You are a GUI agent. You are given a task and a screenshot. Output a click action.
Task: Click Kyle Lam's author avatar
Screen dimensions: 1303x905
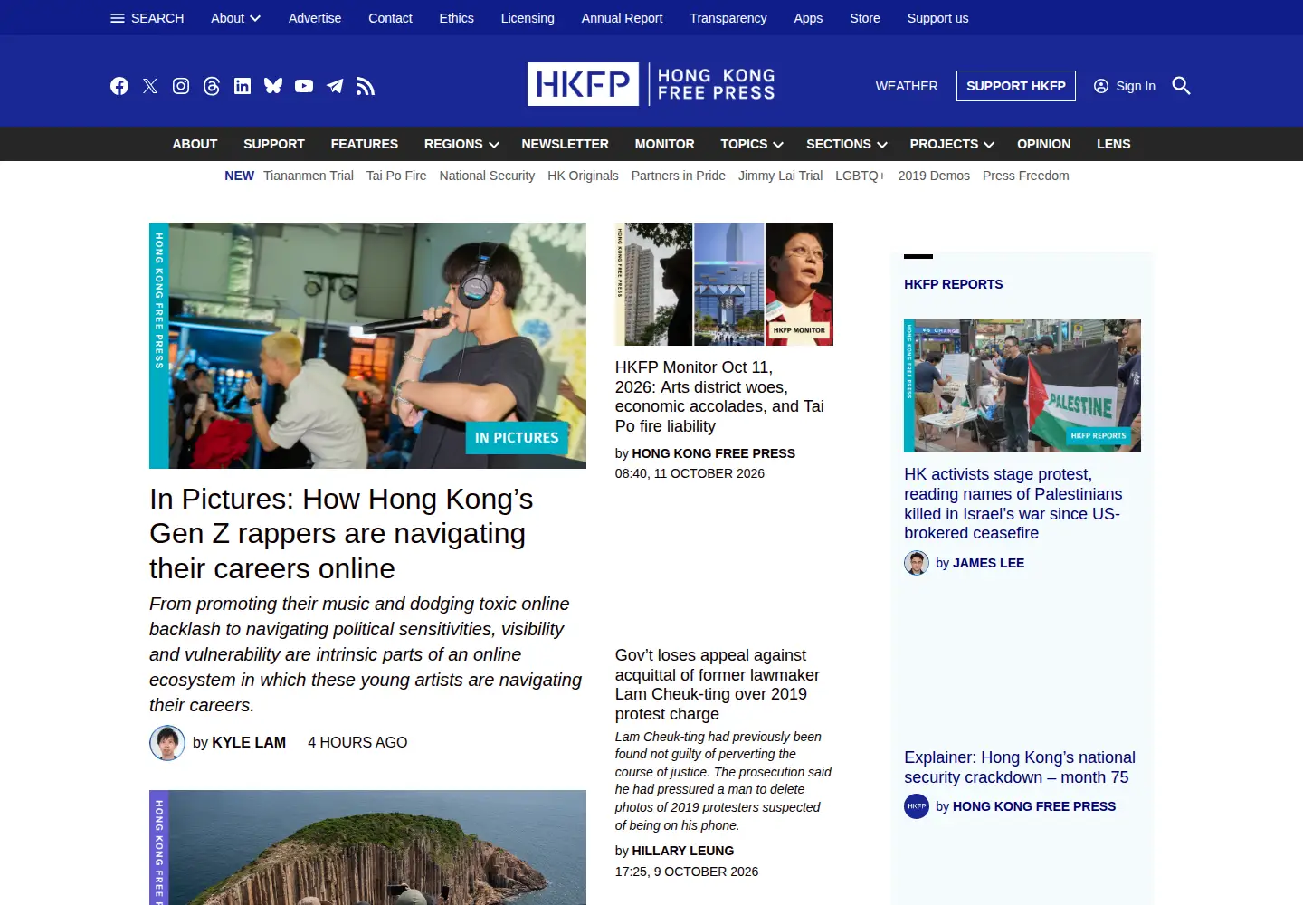[x=167, y=743]
